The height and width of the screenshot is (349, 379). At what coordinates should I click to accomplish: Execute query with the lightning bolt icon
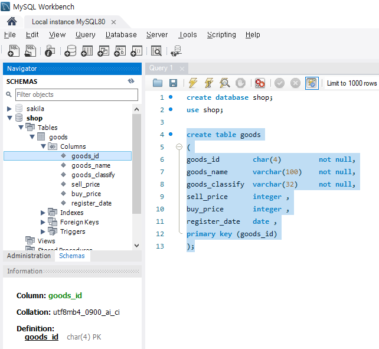[193, 83]
